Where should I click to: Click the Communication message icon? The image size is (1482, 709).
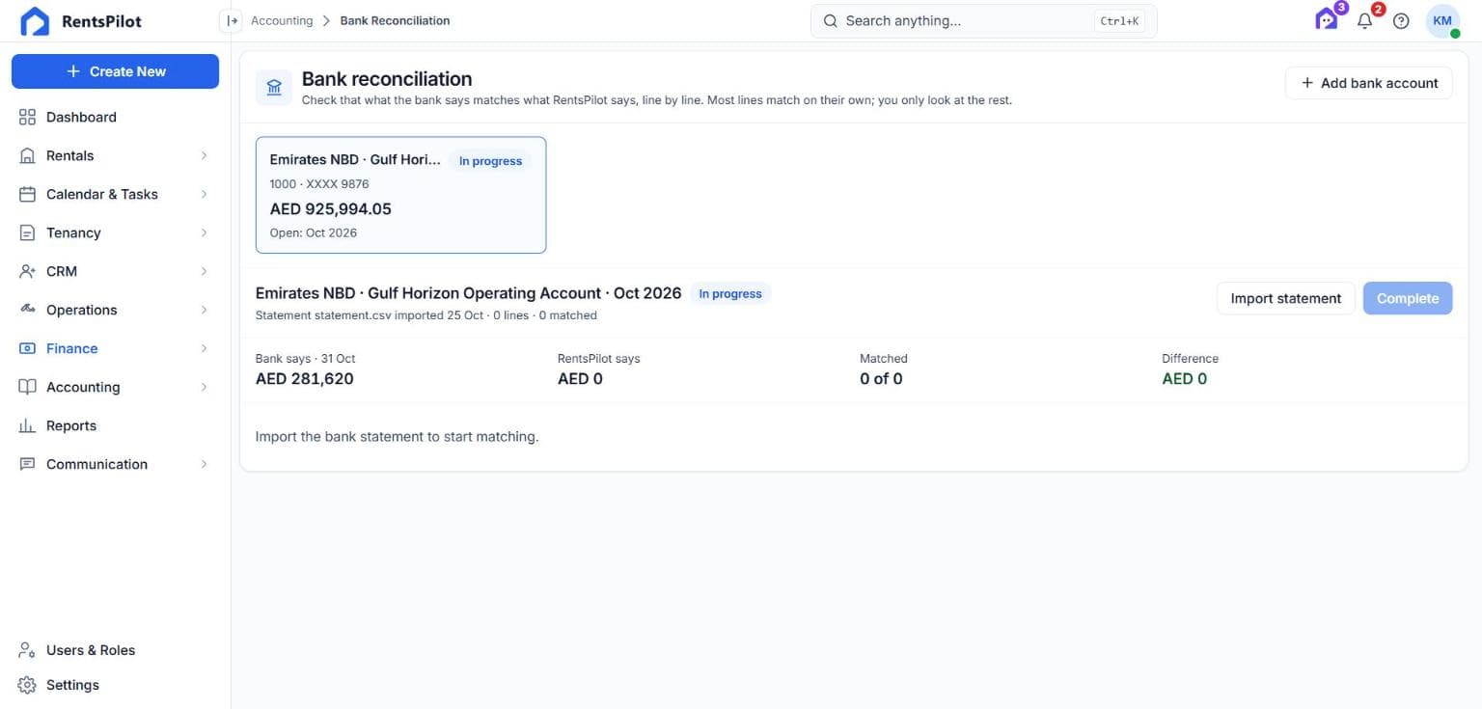(x=27, y=464)
